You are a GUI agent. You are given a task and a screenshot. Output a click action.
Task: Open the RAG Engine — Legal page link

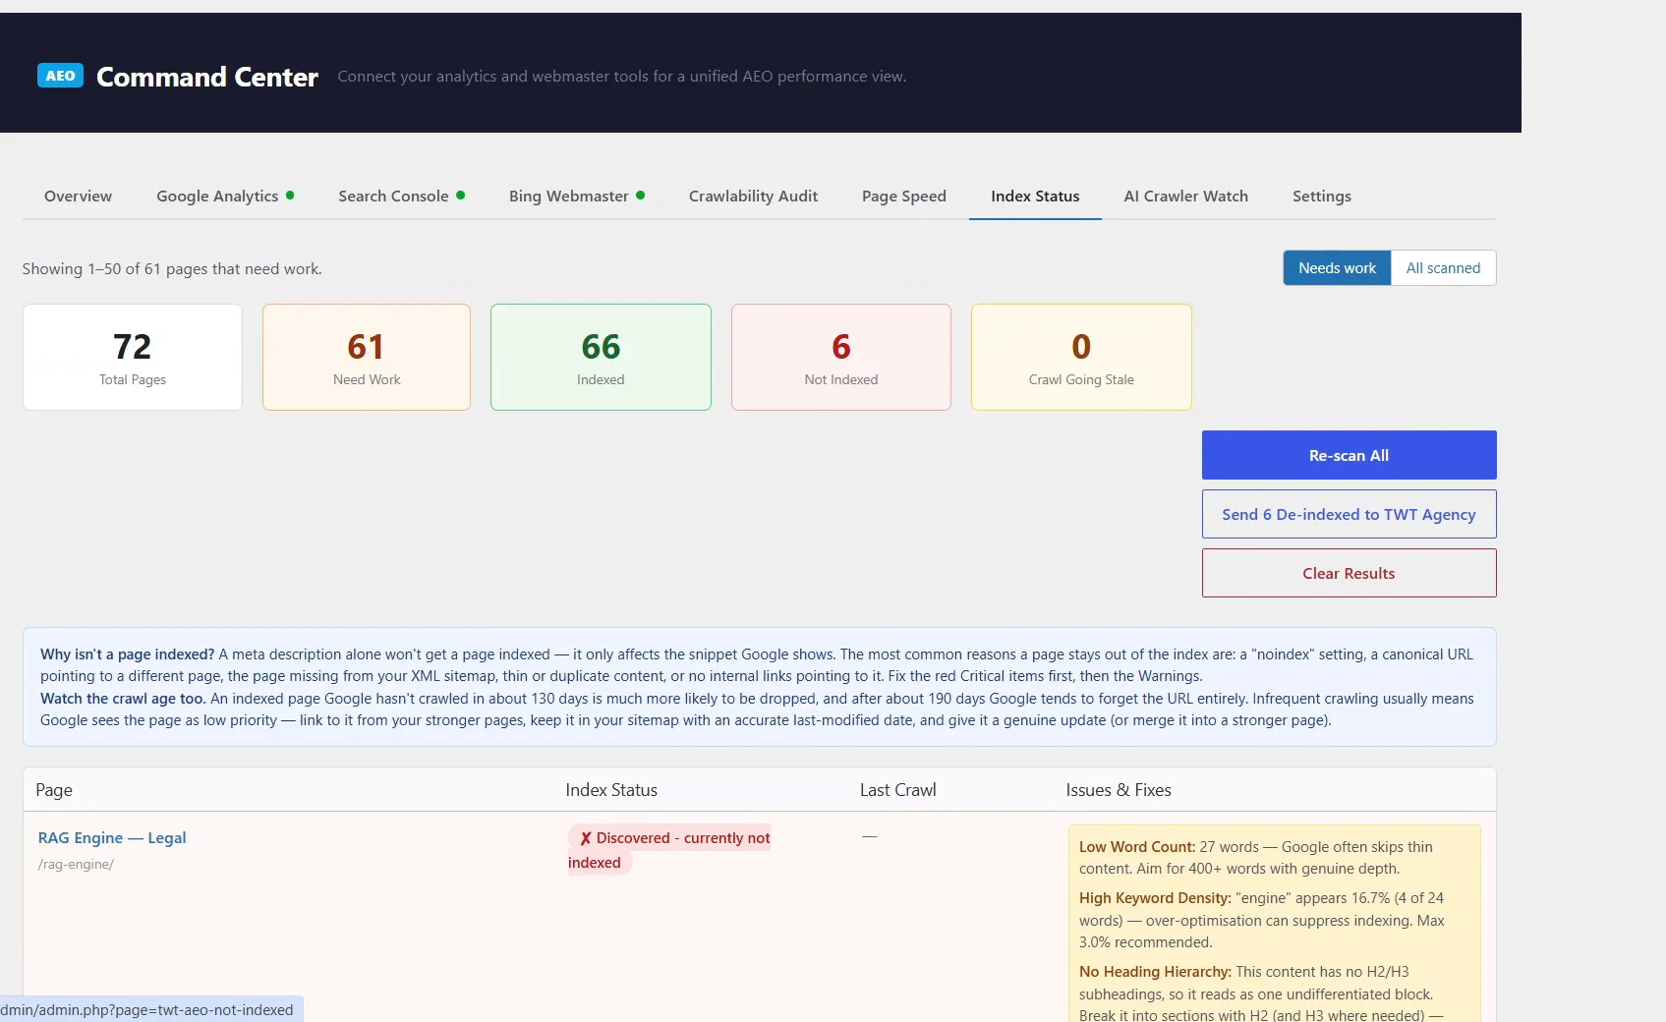(x=112, y=838)
